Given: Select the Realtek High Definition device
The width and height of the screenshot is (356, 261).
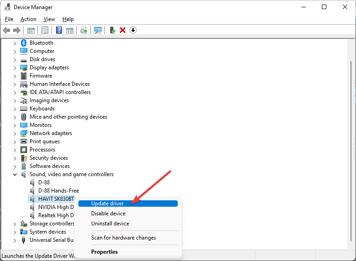Looking at the screenshot, I should tap(56, 215).
